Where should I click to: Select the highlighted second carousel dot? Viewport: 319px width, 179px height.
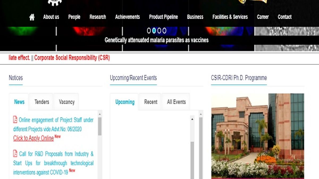click(x=154, y=31)
